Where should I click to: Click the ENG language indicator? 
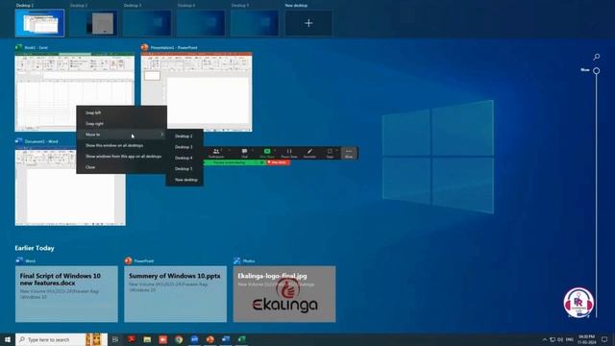(570, 339)
